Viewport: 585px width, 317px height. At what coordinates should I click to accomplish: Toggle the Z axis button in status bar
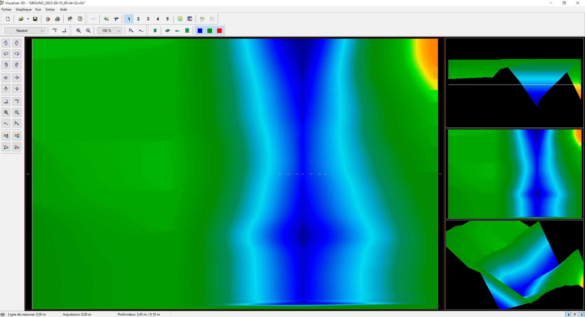coord(581,314)
